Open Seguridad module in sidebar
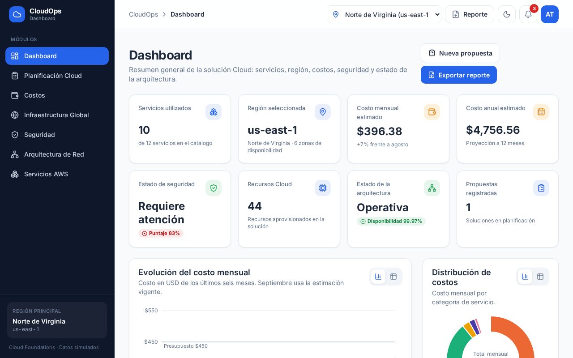The height and width of the screenshot is (358, 573). (x=57, y=135)
